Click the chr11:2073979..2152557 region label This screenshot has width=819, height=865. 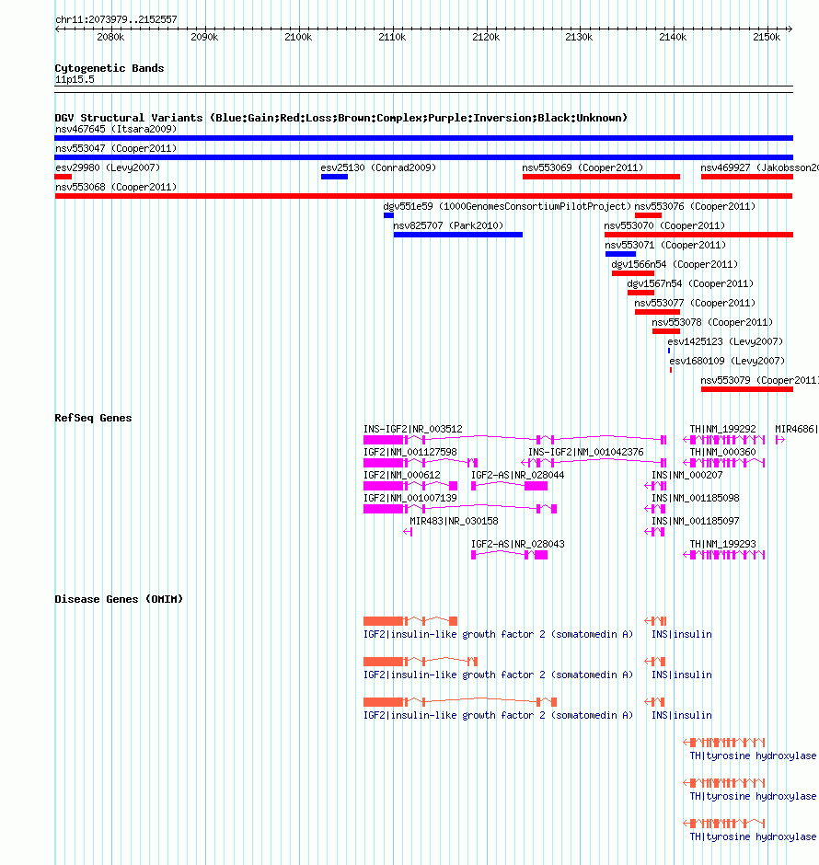pos(116,19)
